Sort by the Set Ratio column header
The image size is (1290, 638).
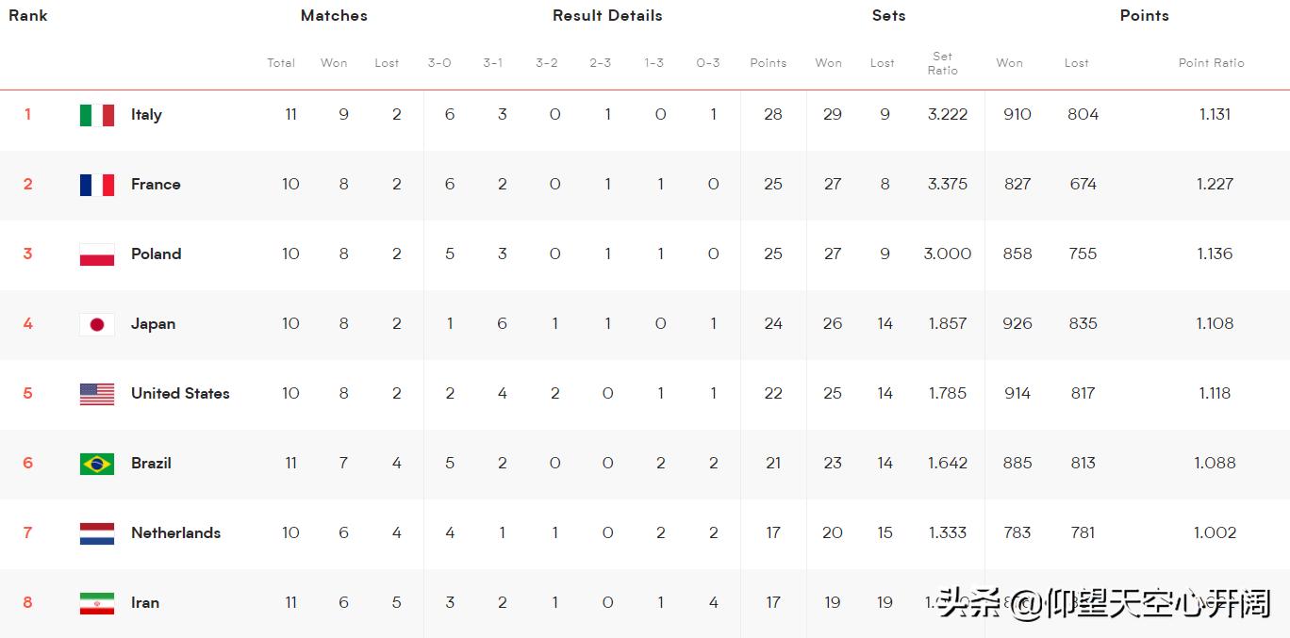(942, 63)
